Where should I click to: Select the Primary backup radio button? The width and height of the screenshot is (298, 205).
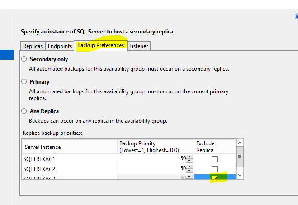click(x=24, y=82)
